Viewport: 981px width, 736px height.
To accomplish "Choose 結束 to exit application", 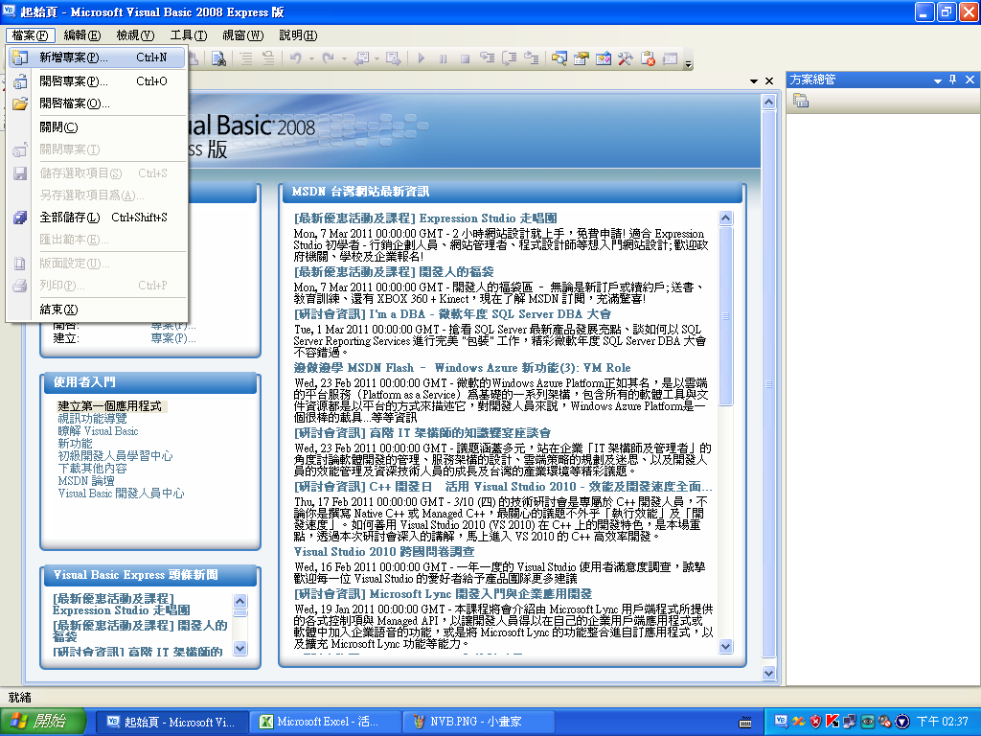I will pos(97,310).
